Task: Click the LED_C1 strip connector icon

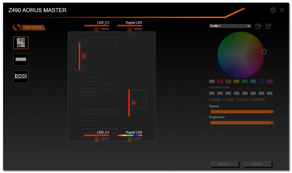Action: pyautogui.click(x=105, y=139)
